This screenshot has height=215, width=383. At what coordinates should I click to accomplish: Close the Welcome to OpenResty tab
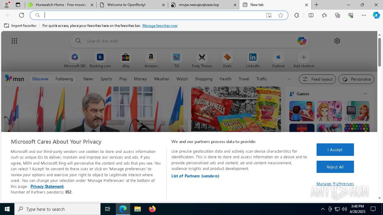click(163, 5)
